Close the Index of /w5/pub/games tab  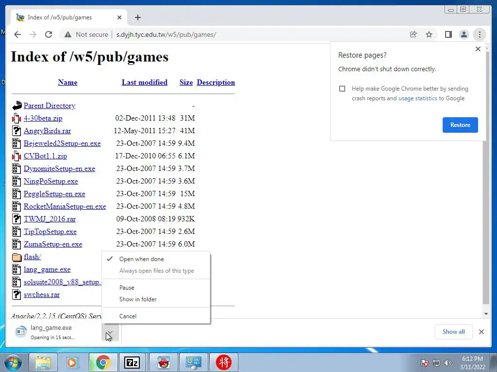119,17
